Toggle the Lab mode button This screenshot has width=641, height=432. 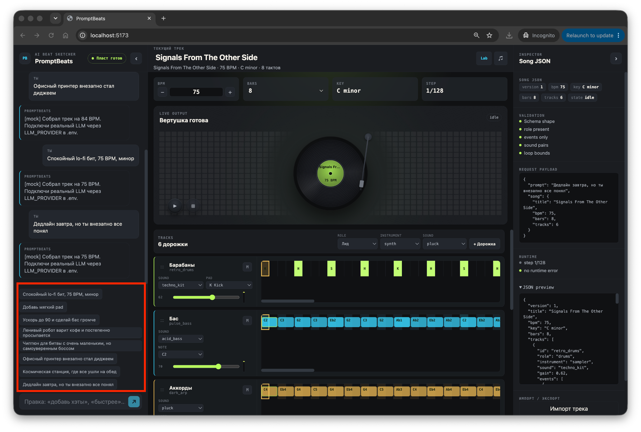point(484,58)
